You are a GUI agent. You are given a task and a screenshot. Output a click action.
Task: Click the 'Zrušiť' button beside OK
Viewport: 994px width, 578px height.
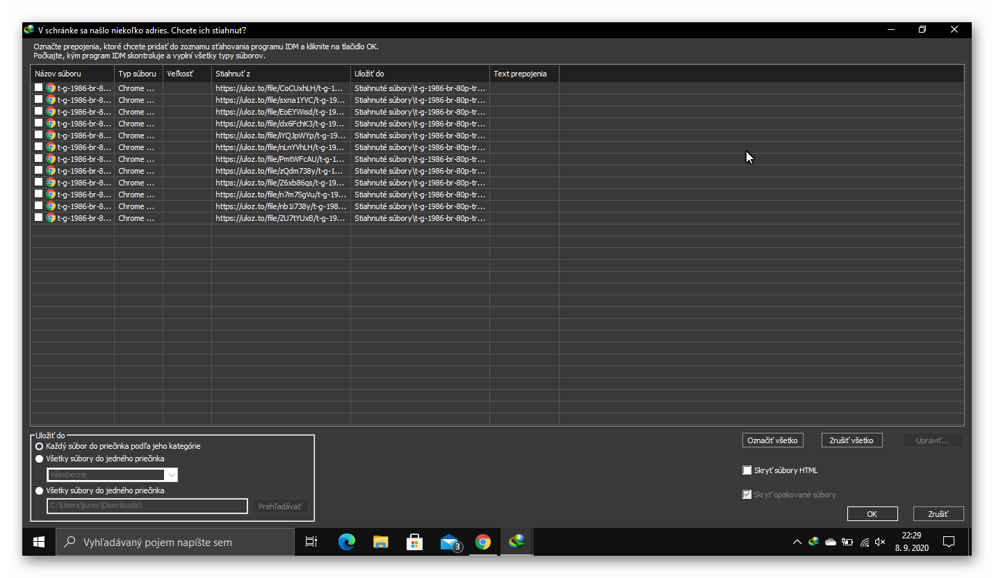pyautogui.click(x=938, y=514)
